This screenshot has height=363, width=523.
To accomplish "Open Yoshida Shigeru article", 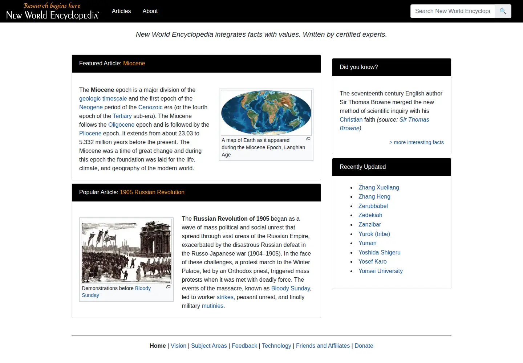I will (380, 253).
